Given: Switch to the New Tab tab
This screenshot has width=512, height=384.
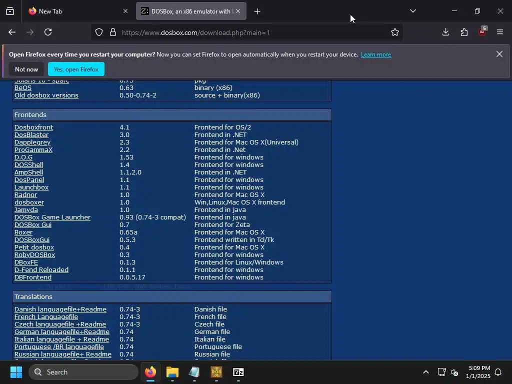Looking at the screenshot, I should 77,11.
